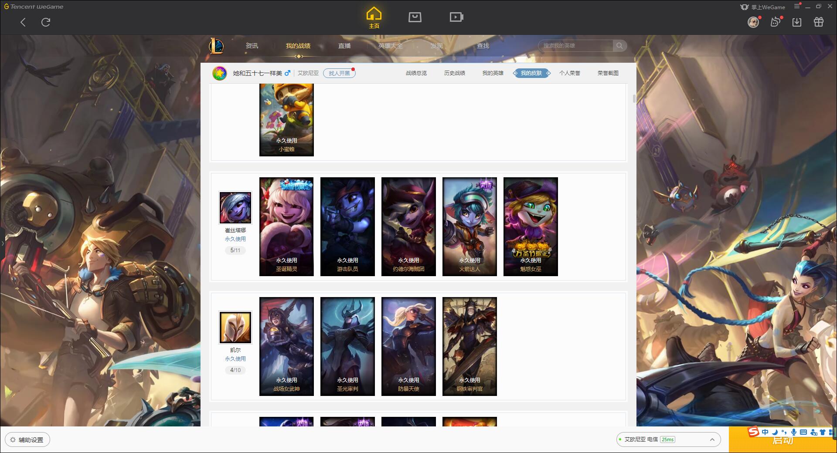Click the 凯尔 champion portrait
Screen dimensions: 837x453
[x=235, y=328]
